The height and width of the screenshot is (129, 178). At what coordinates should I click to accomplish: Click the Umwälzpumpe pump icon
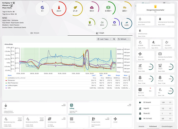50,118
